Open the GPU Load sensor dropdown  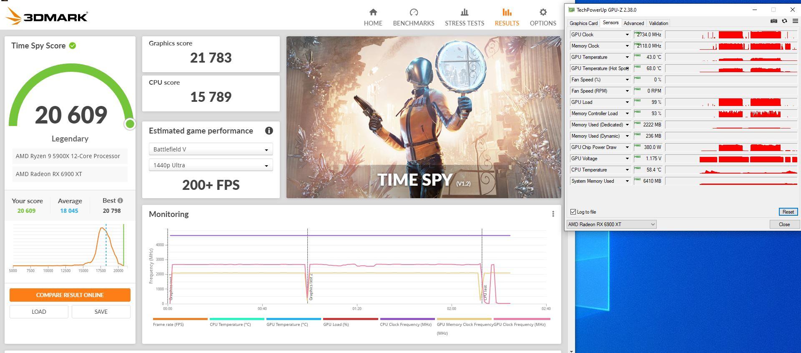pos(627,102)
